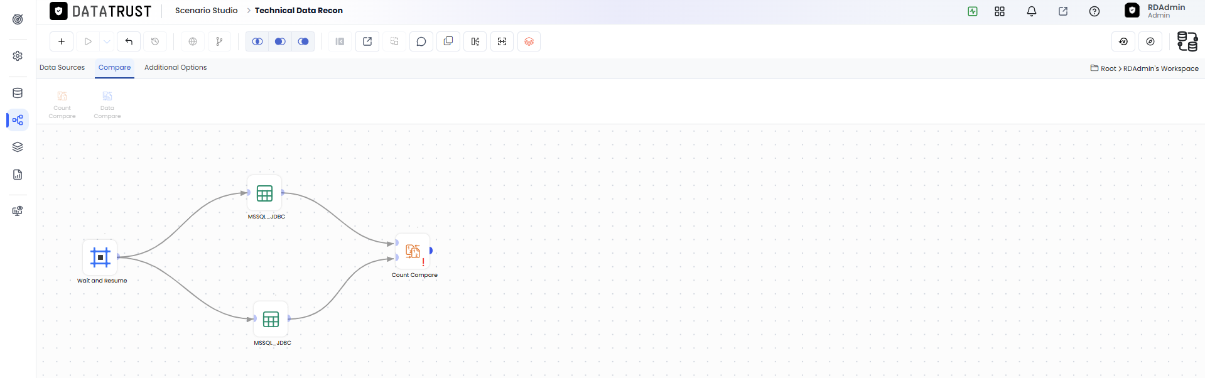
Task: Click the fit-to-screen icon
Action: click(502, 41)
